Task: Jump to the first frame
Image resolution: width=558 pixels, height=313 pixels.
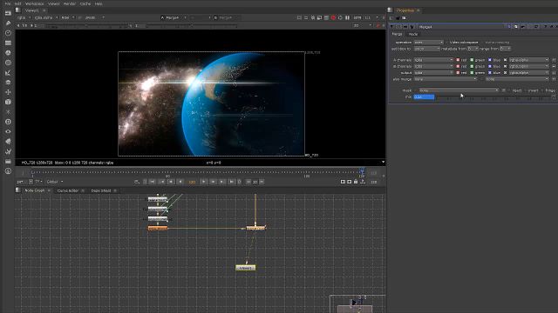Action: pos(153,182)
